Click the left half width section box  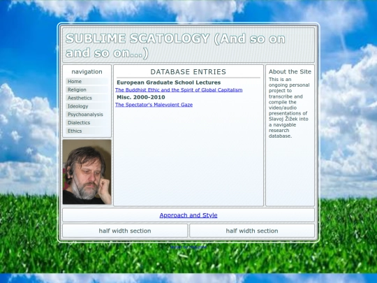pos(125,231)
